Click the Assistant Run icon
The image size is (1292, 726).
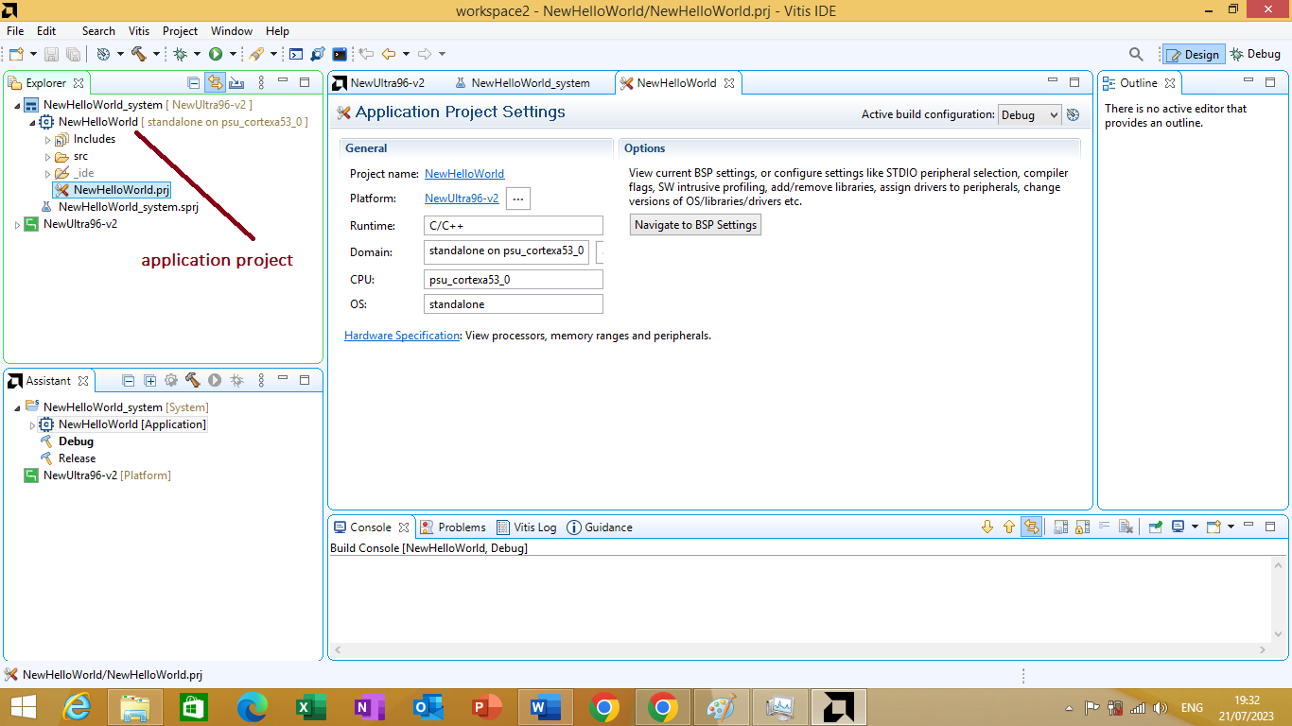[x=215, y=380]
